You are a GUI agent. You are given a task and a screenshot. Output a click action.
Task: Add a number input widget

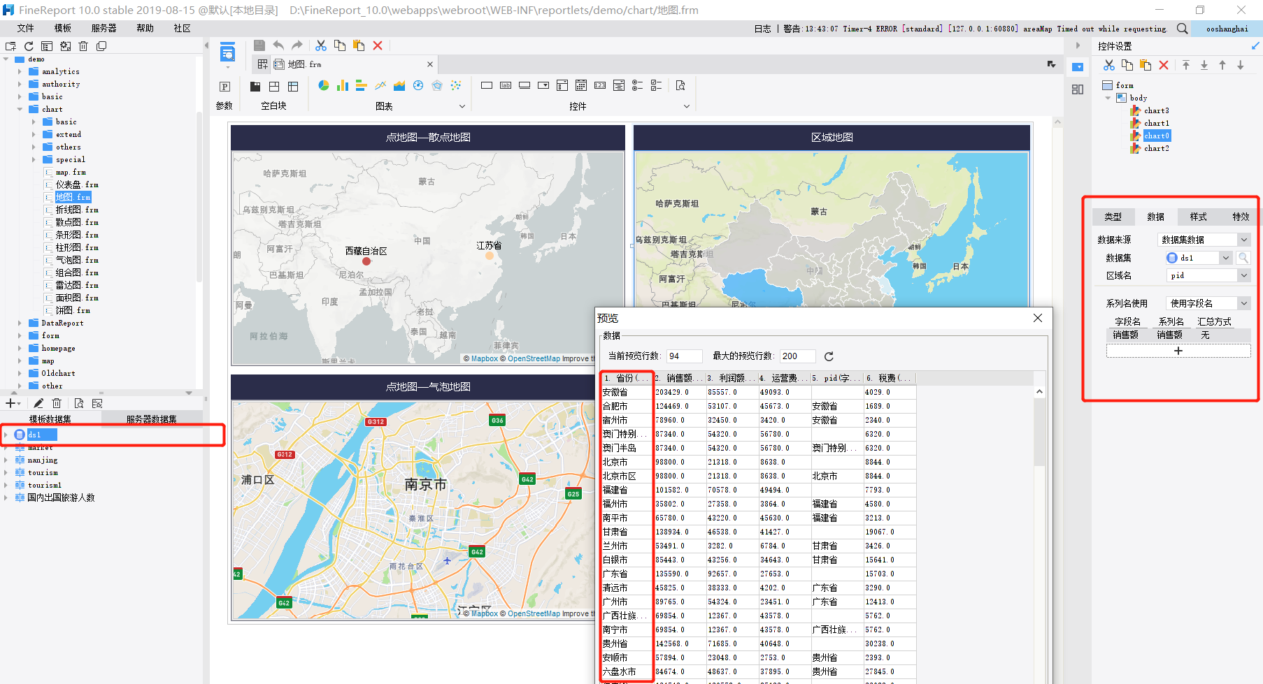pyautogui.click(x=600, y=85)
